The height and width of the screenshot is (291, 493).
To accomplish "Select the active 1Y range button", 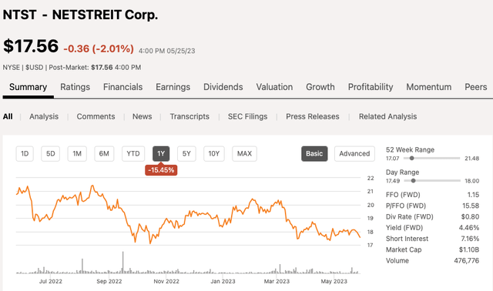I will [161, 154].
